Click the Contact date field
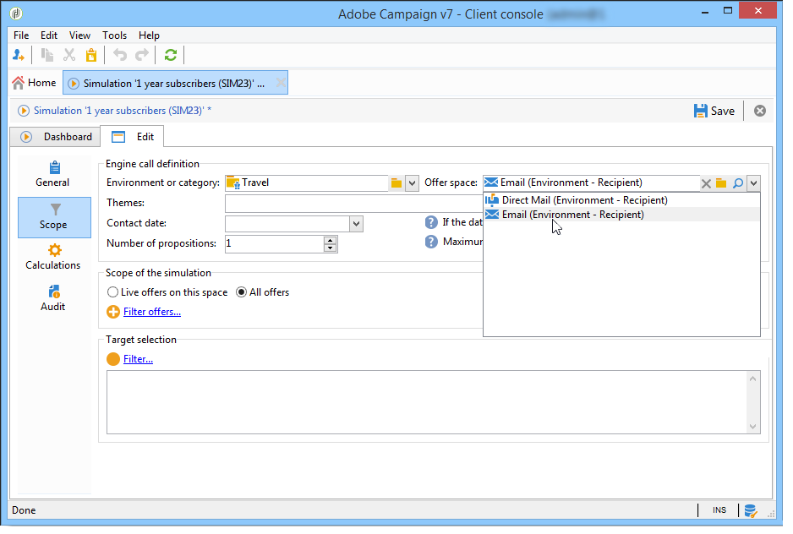 click(287, 225)
